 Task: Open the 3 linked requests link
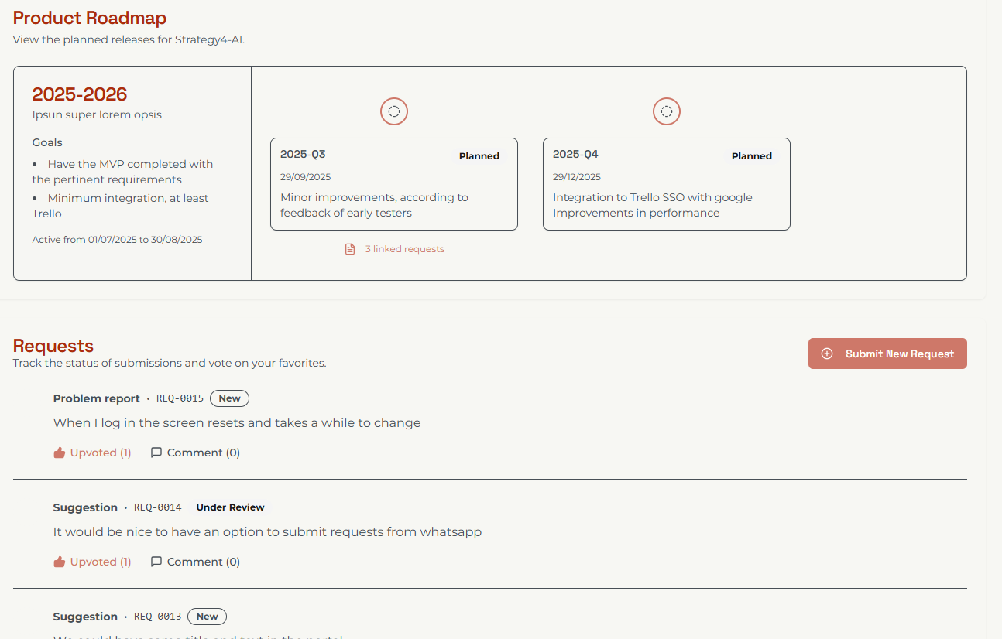click(x=404, y=249)
